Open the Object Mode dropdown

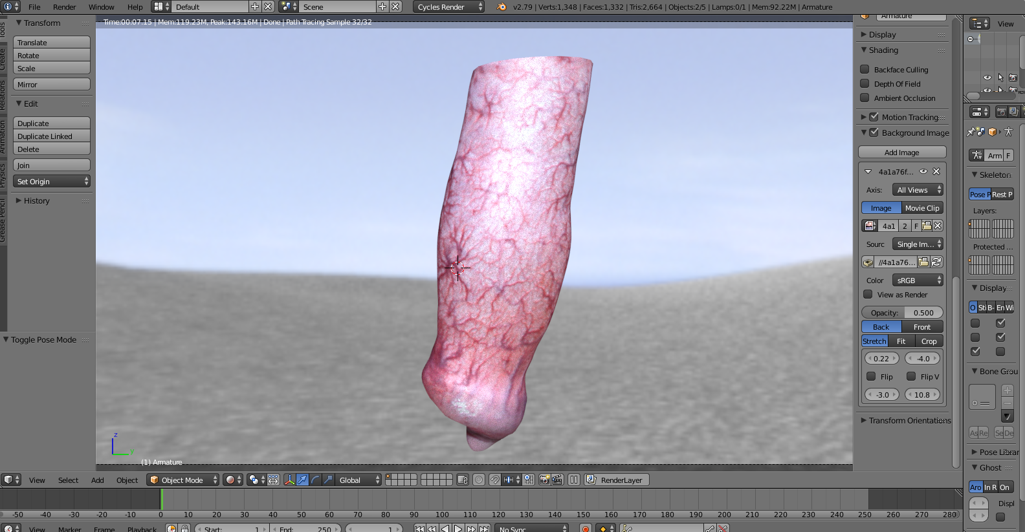tap(182, 480)
